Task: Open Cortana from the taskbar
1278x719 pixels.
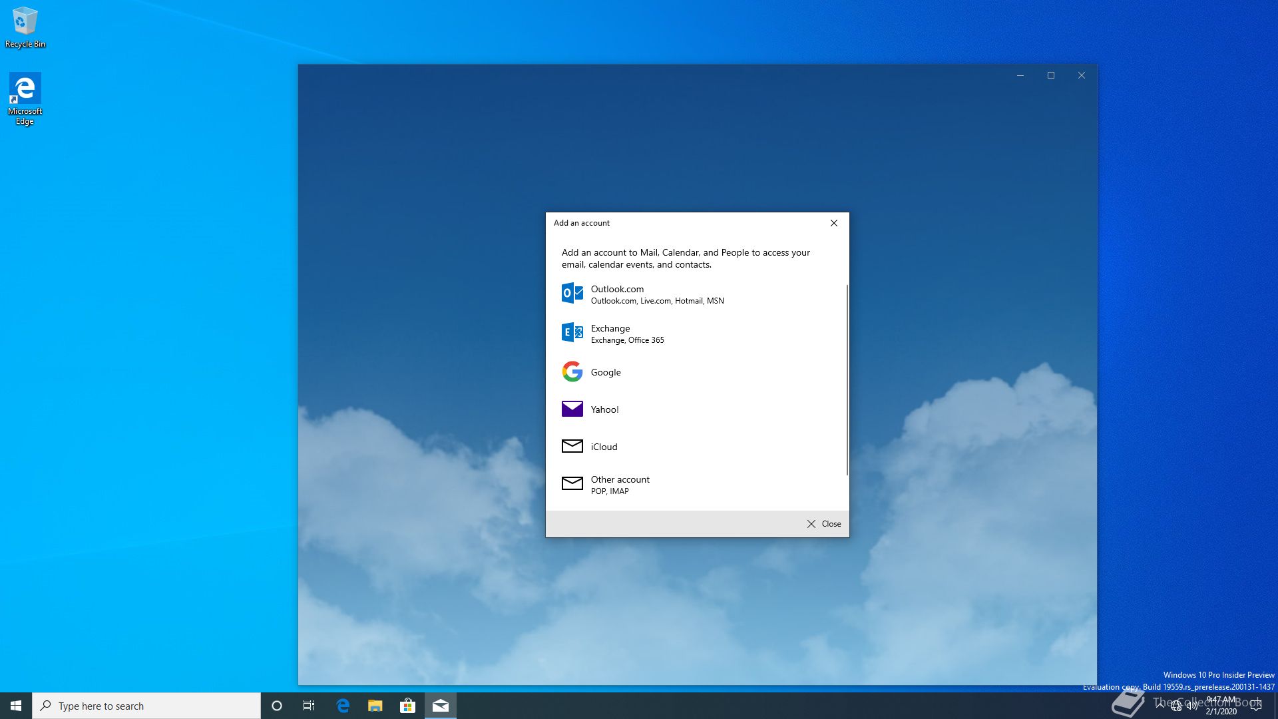Action: 277,706
